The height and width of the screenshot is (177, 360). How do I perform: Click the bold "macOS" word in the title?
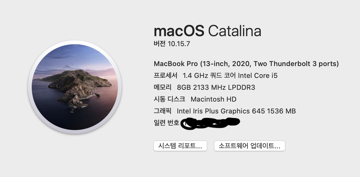tap(179, 31)
